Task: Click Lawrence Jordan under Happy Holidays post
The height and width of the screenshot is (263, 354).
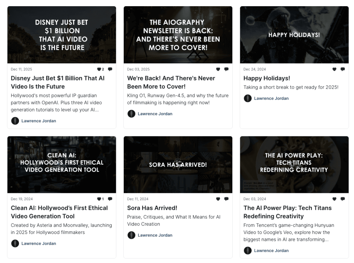Action: 271,98
